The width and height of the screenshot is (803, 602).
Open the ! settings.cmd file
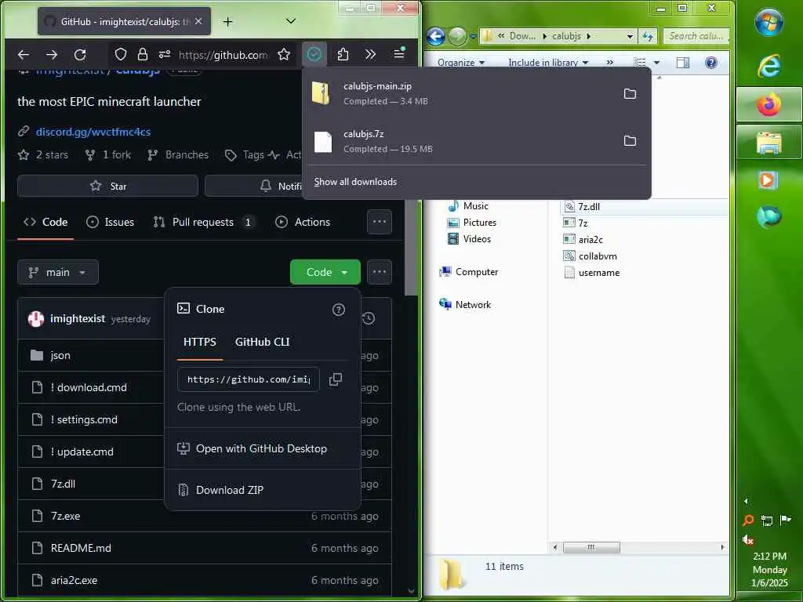click(84, 420)
